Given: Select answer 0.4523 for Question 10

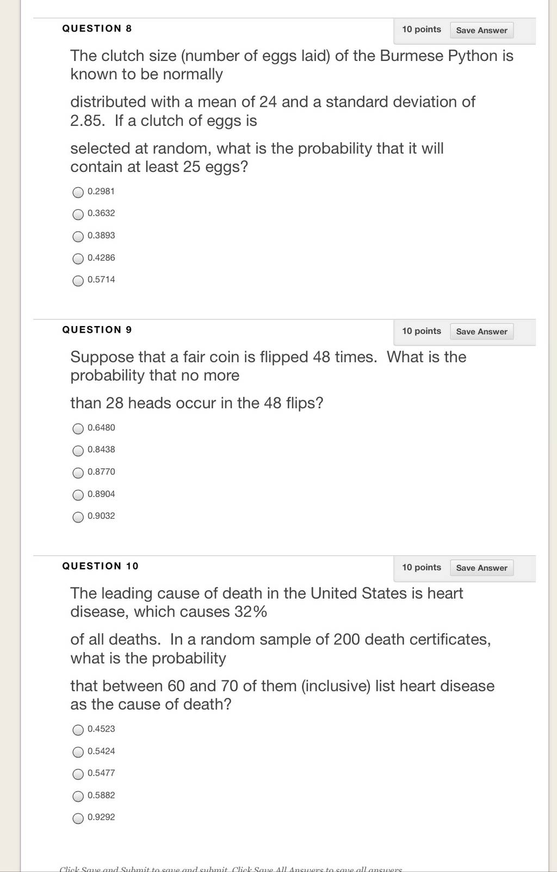Looking at the screenshot, I should coord(78,730).
